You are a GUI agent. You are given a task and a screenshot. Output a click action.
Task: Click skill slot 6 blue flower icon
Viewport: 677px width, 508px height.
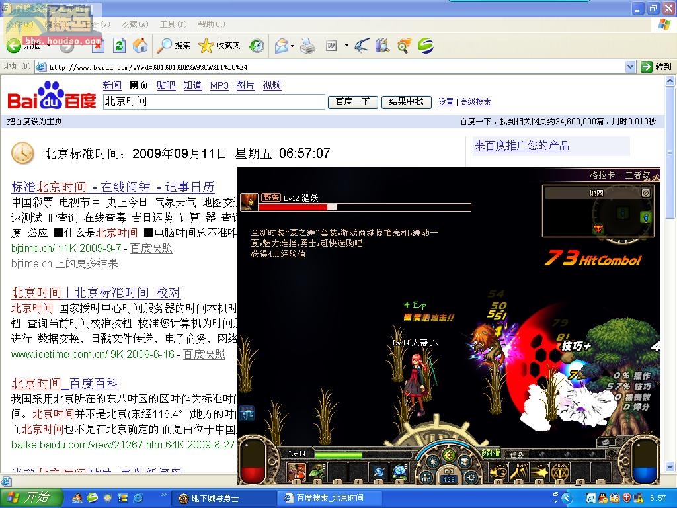point(399,472)
